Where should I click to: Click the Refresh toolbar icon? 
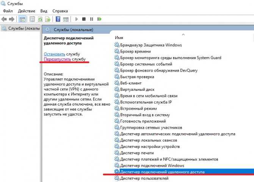point(40,19)
